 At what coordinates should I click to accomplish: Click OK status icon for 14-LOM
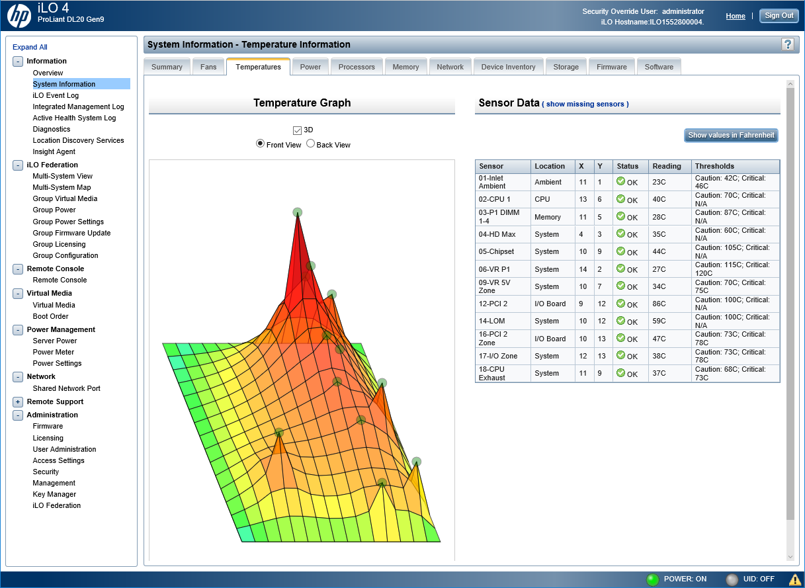(x=620, y=321)
